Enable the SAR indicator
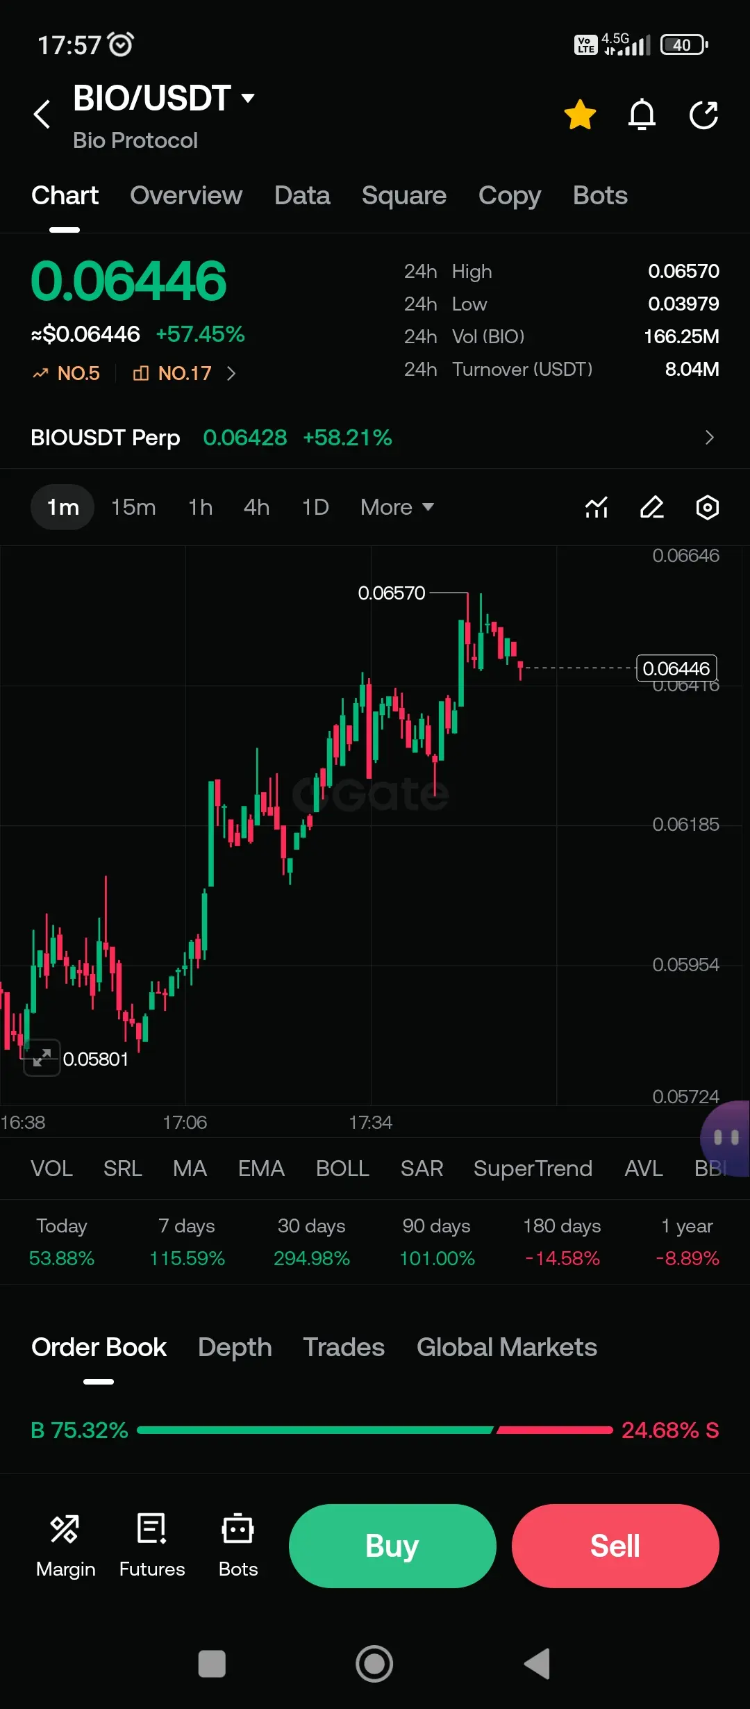This screenshot has width=750, height=1709. pyautogui.click(x=422, y=1169)
